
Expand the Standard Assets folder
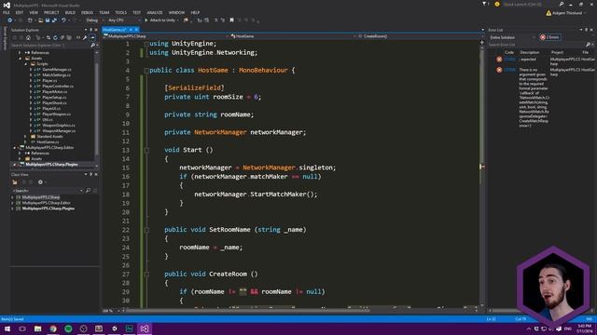(25, 137)
